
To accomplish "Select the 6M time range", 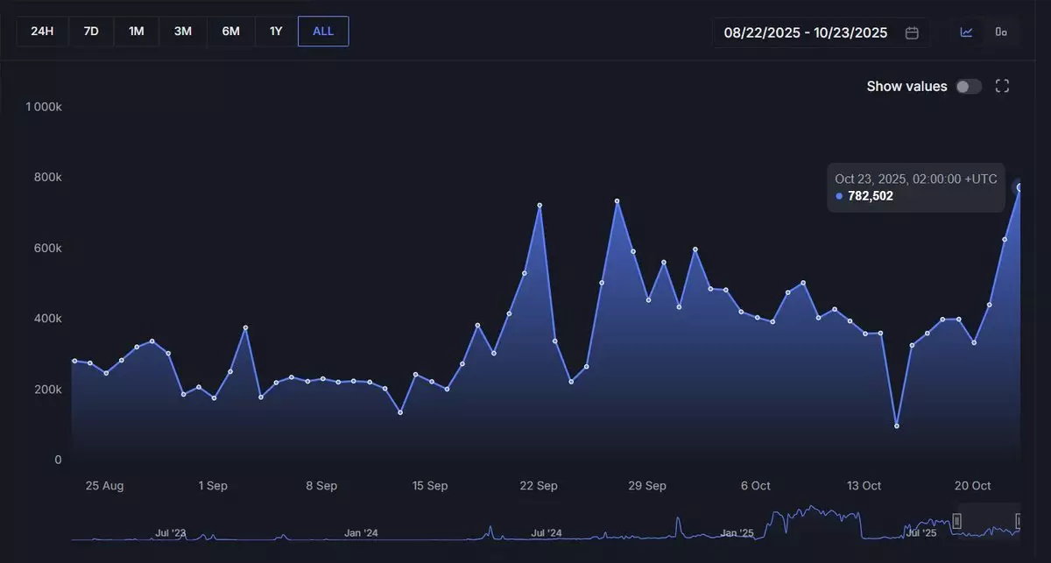I will 230,32.
